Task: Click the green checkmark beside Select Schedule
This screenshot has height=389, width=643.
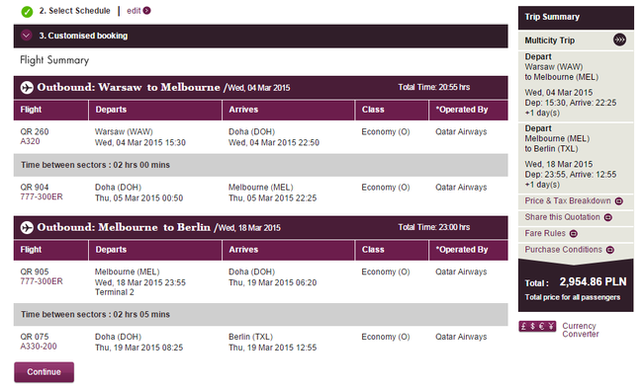Action: pos(27,12)
